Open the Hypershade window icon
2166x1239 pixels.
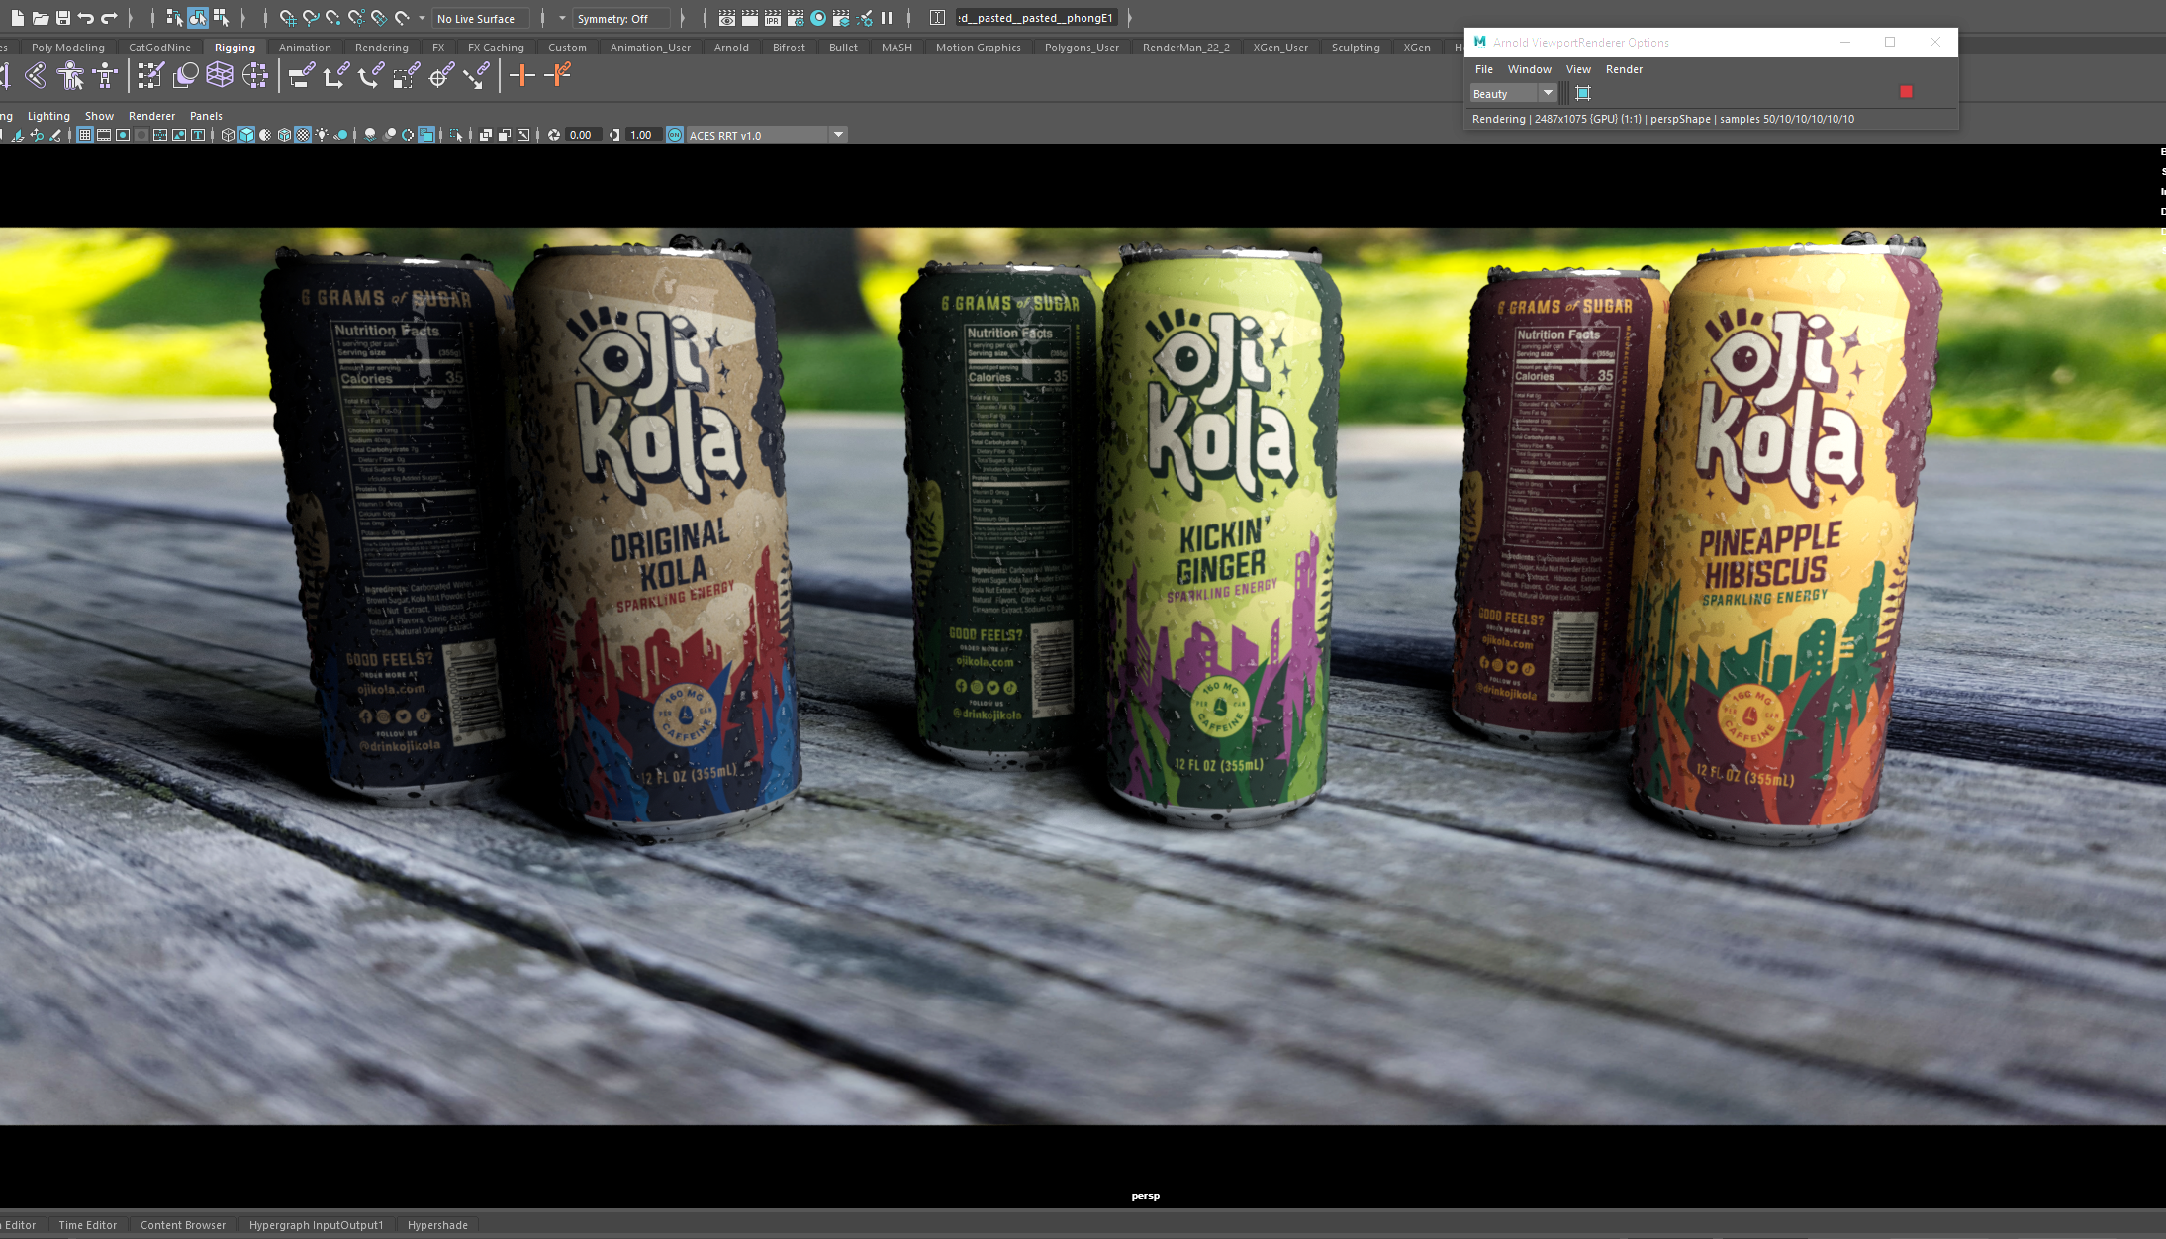(818, 18)
